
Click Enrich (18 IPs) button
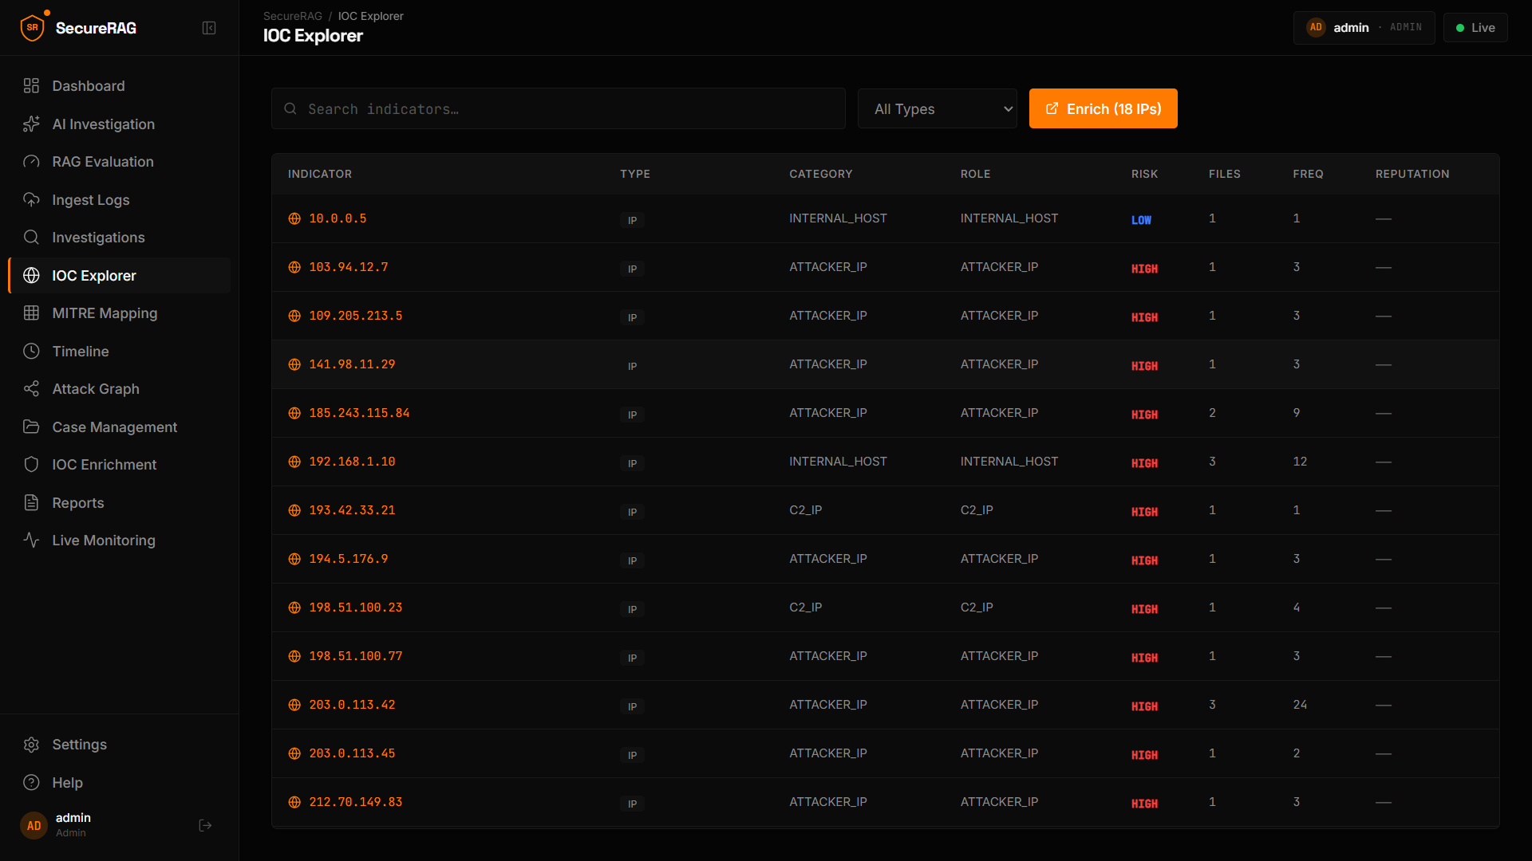click(x=1104, y=108)
